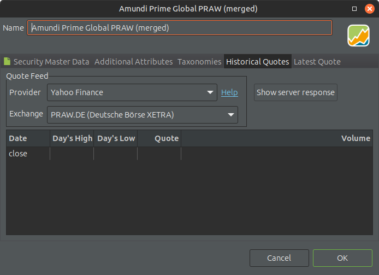Select the Quote column header
The width and height of the screenshot is (379, 275).
click(x=159, y=138)
